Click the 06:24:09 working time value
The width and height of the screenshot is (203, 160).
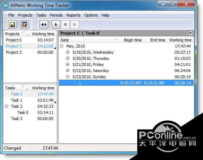pyautogui.click(x=182, y=71)
